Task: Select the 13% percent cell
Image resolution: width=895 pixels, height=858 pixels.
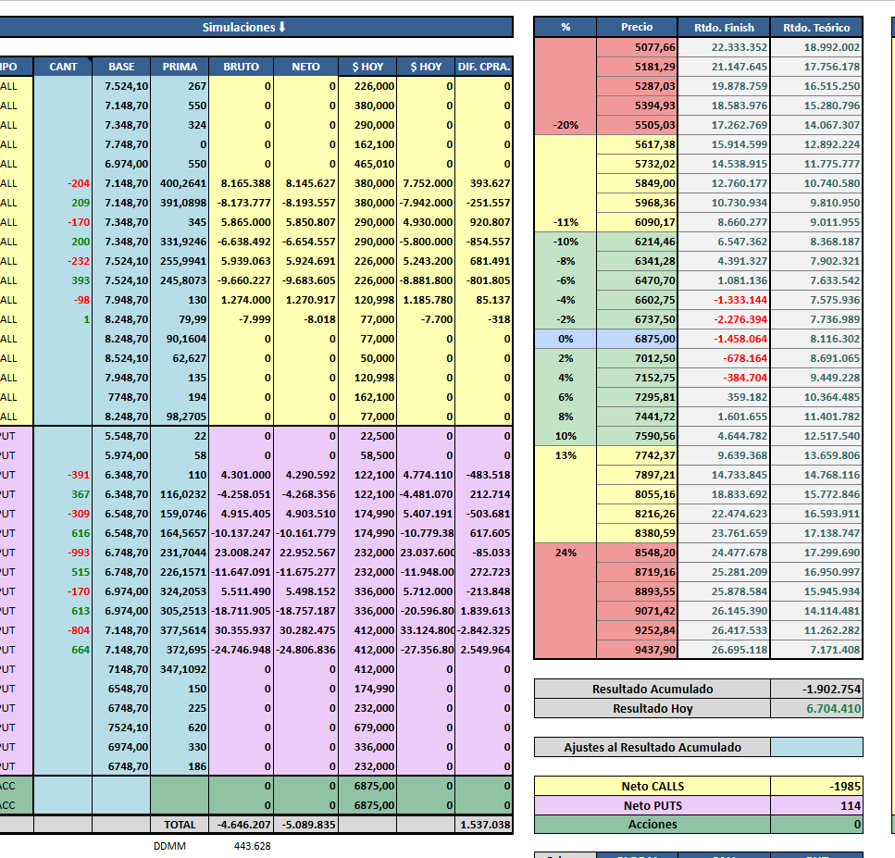Action: (566, 455)
